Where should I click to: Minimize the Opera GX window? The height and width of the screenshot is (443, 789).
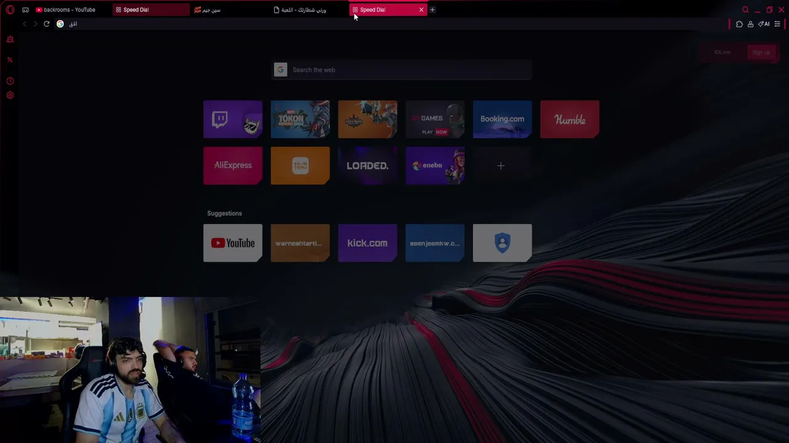click(758, 10)
